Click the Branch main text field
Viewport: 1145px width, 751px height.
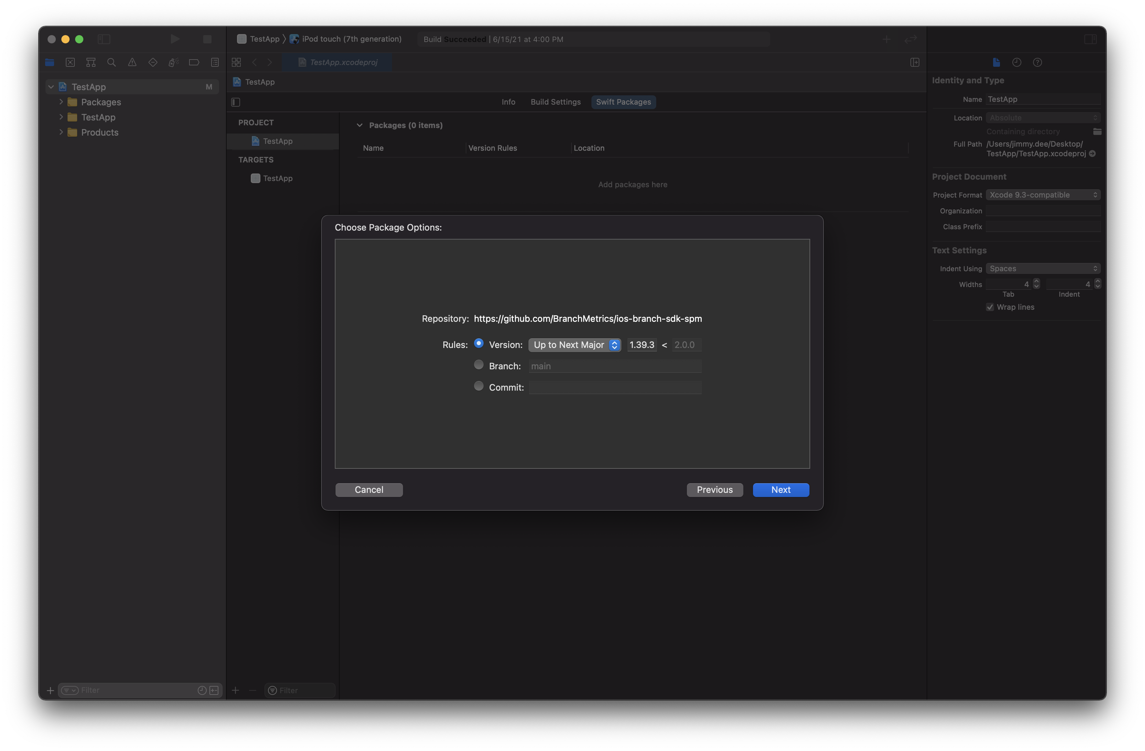click(615, 366)
